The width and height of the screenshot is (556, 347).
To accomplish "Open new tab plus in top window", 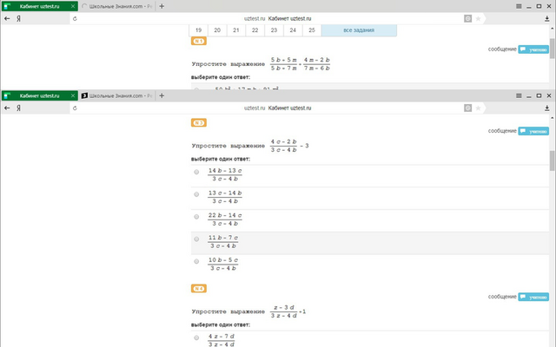I will pos(162,6).
